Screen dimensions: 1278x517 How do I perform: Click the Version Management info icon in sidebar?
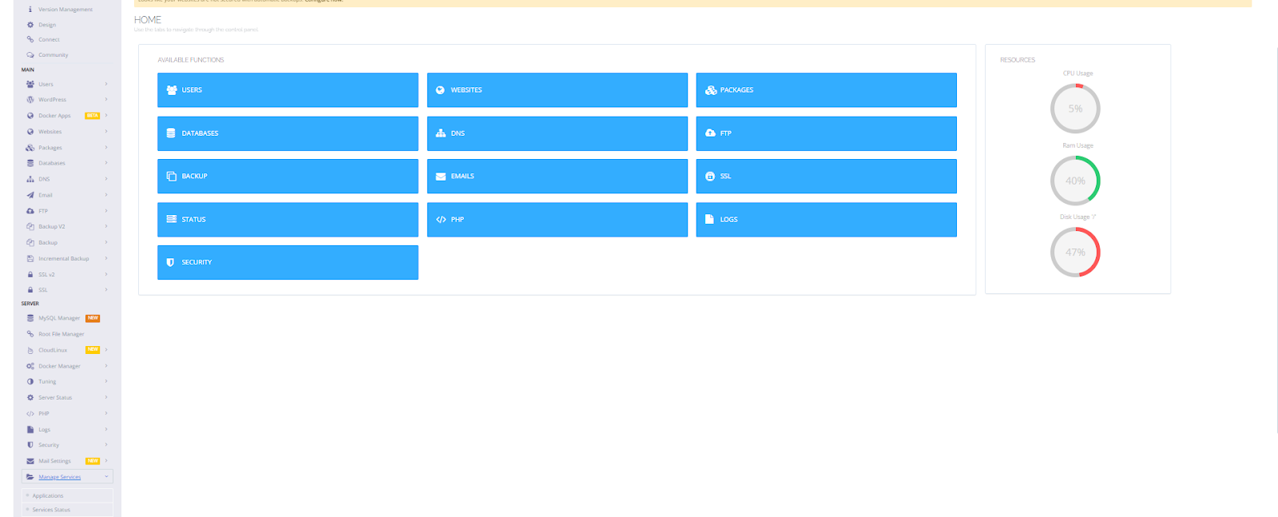(x=30, y=10)
